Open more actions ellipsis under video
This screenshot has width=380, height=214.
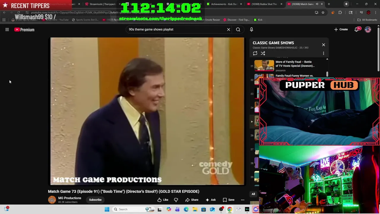[x=243, y=200]
